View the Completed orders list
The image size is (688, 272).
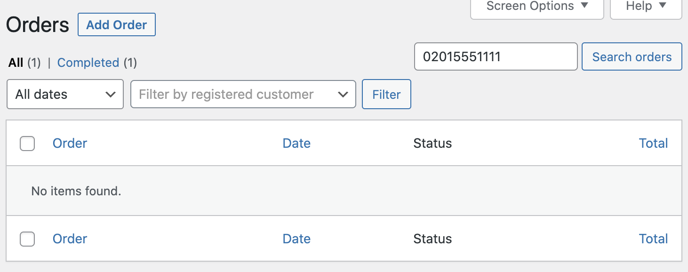[88, 62]
